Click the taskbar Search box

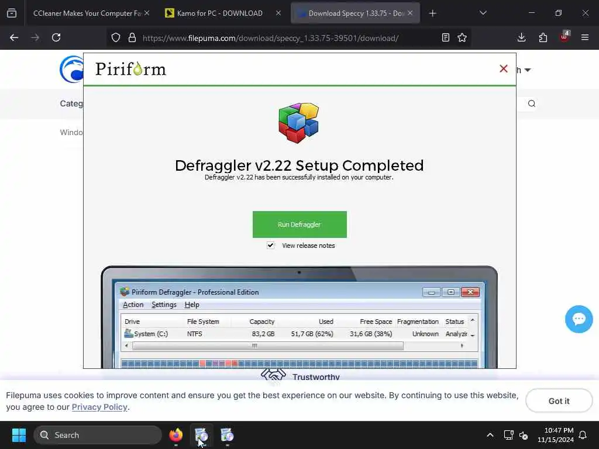98,435
